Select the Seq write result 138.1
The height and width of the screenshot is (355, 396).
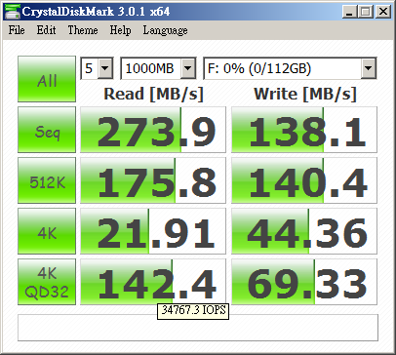(x=304, y=130)
